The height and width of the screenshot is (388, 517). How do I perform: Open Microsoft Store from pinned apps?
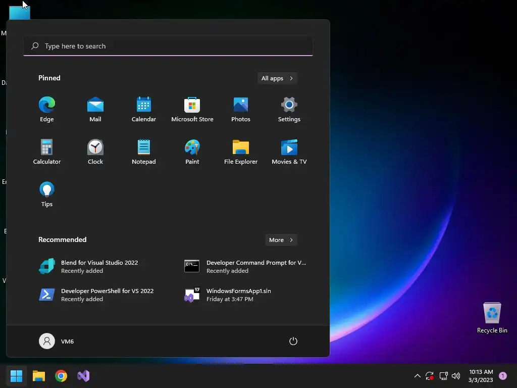coord(192,110)
